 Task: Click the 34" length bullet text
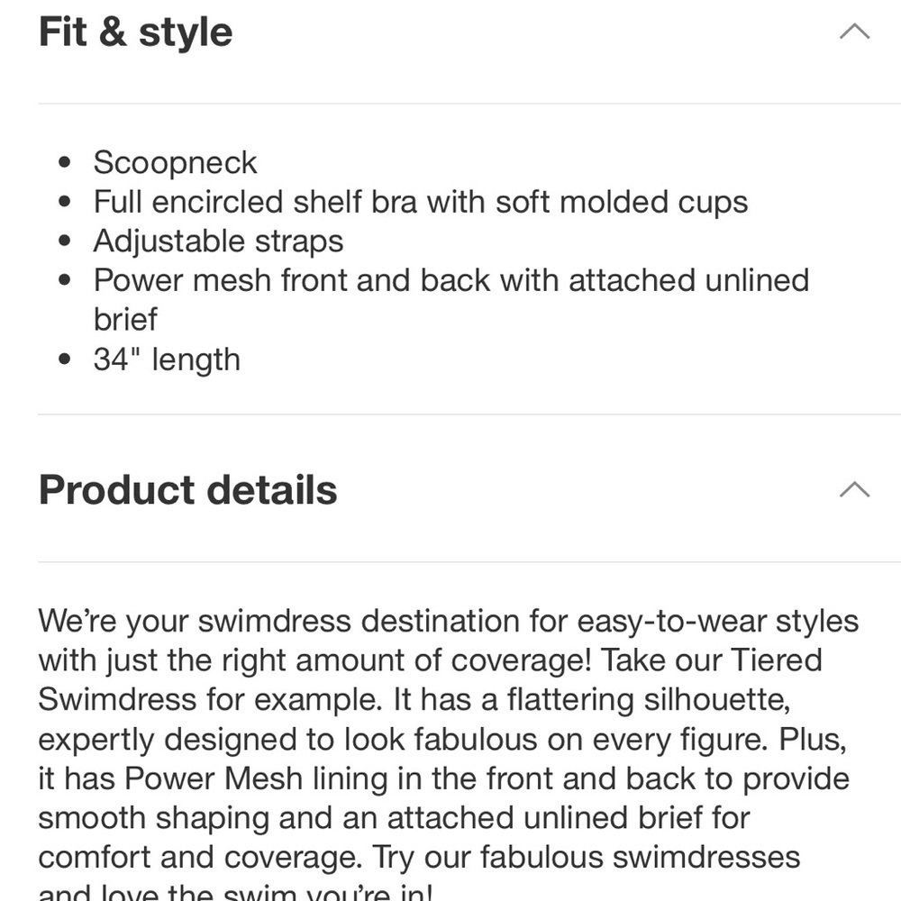click(167, 359)
